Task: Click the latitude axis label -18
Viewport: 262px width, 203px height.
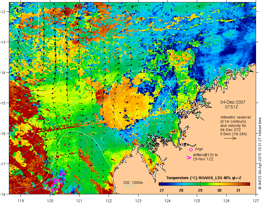Action: click(3, 194)
